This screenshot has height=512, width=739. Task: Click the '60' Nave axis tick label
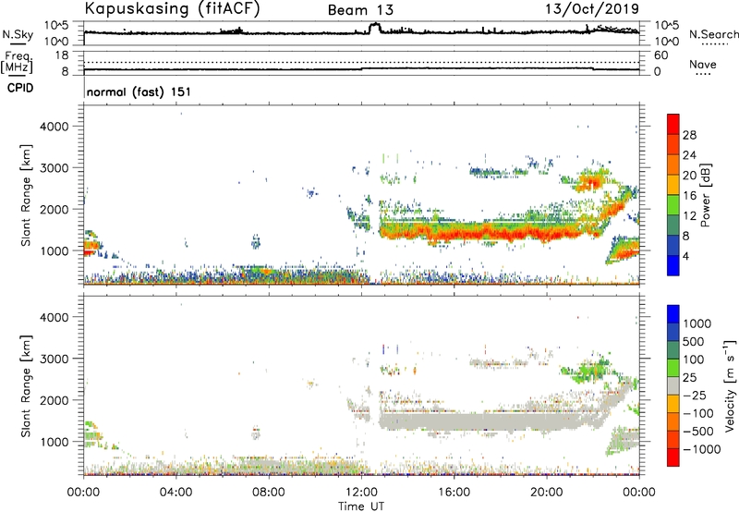[x=660, y=55]
